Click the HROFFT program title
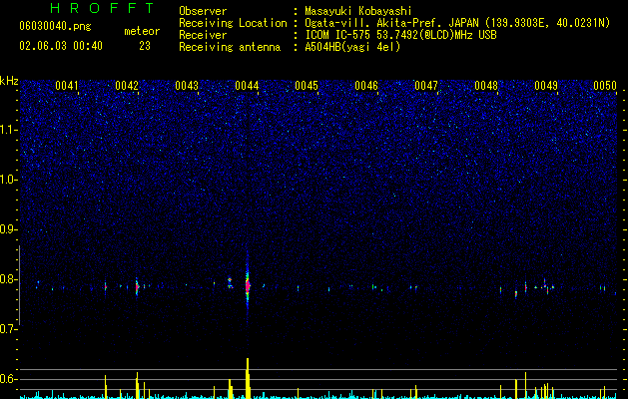 [x=103, y=8]
